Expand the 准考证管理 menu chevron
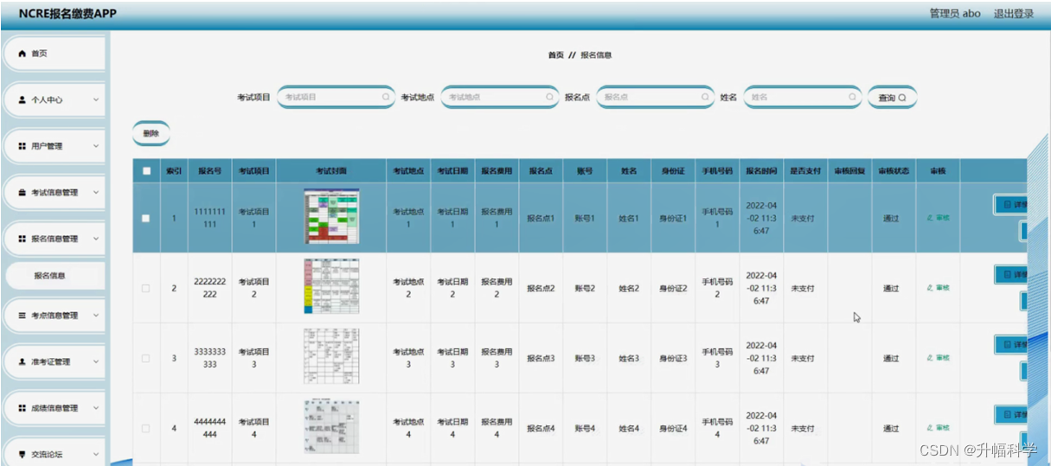This screenshot has width=1051, height=466. coord(96,362)
